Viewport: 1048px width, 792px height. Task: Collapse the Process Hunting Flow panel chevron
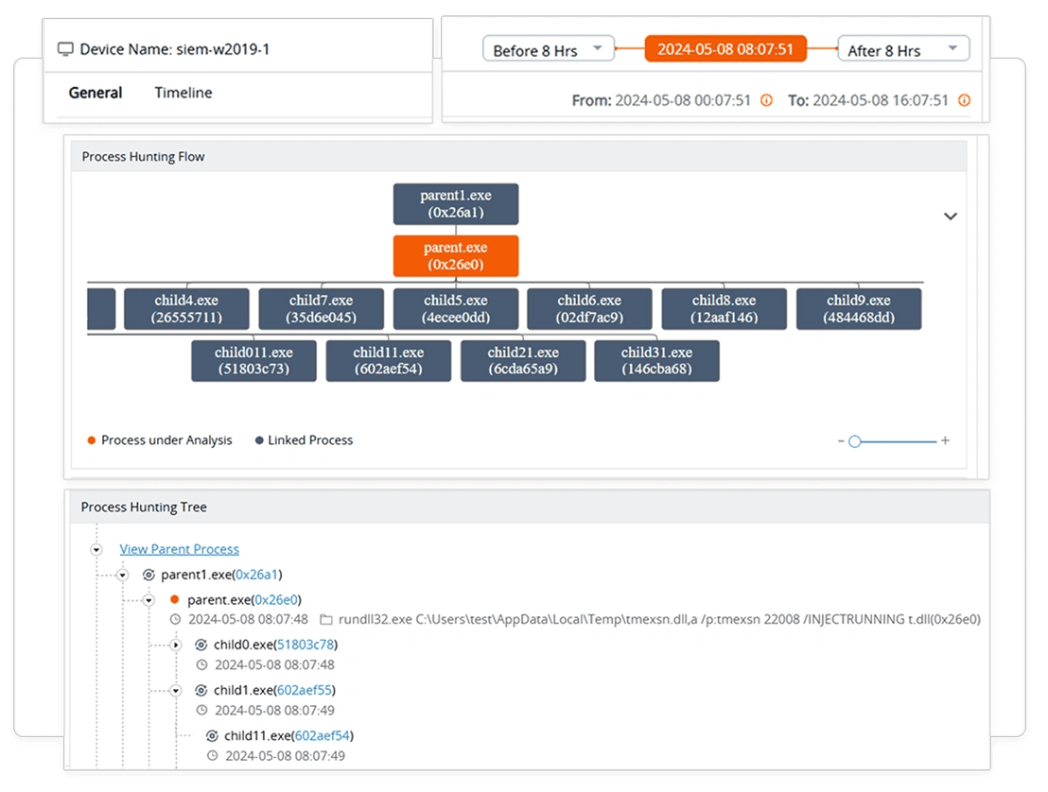click(x=951, y=216)
